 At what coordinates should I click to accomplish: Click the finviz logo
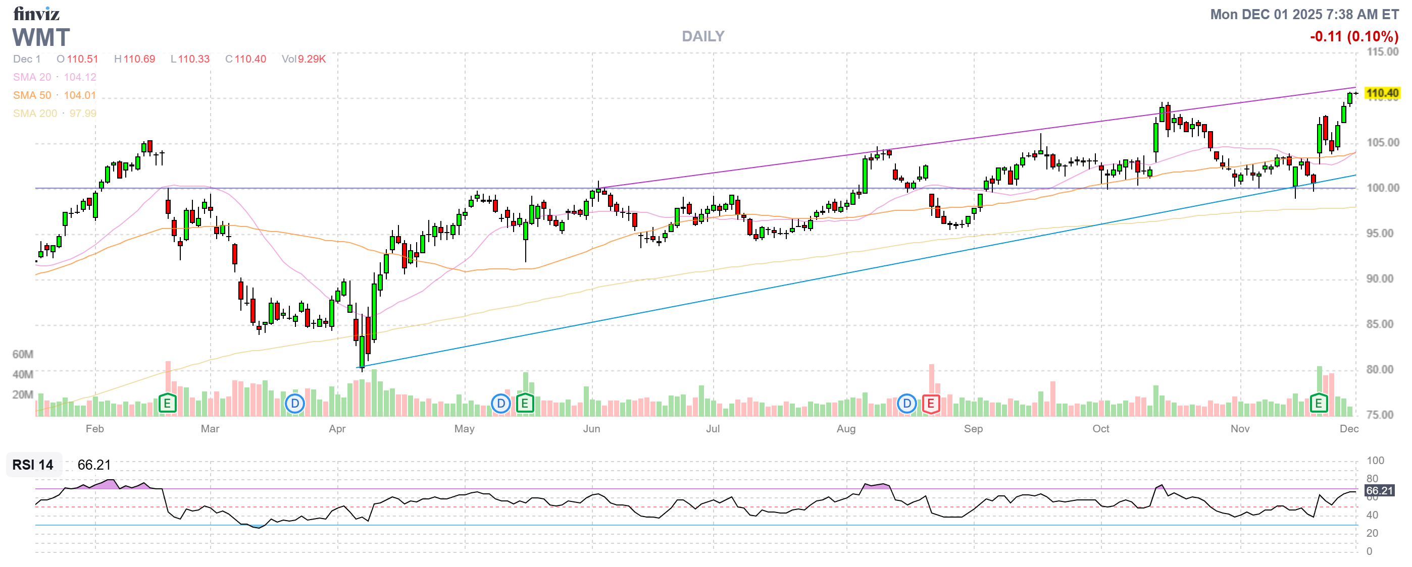point(36,14)
